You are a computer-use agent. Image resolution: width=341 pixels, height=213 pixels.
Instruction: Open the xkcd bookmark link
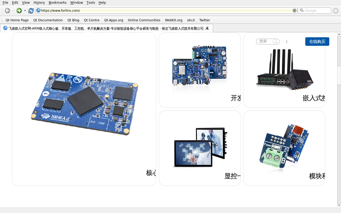click(191, 20)
